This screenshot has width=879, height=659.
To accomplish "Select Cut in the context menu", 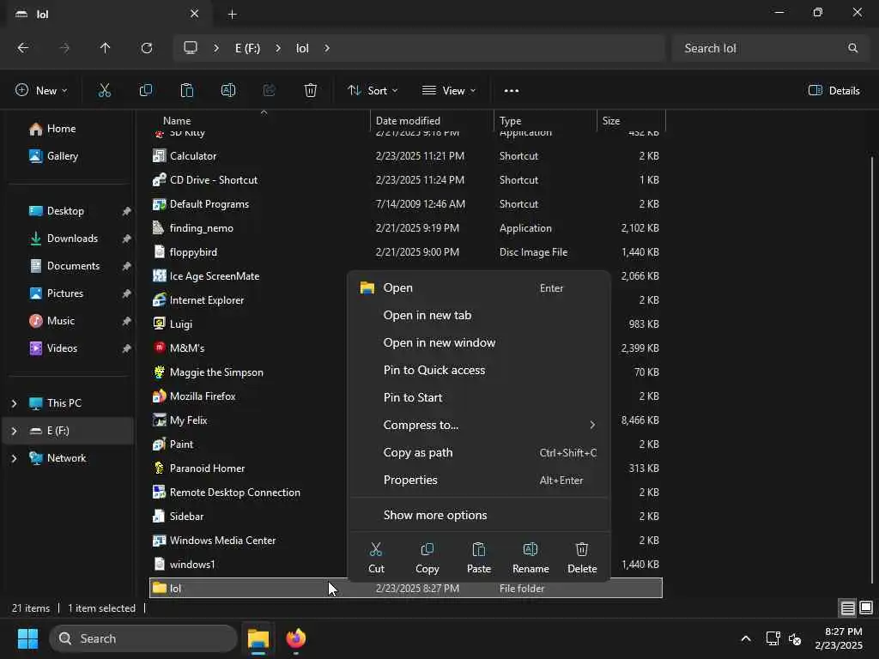I will (x=376, y=558).
